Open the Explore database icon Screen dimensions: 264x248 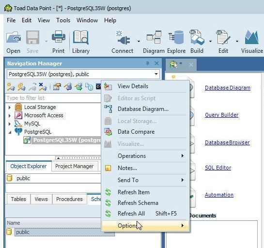[x=176, y=37]
